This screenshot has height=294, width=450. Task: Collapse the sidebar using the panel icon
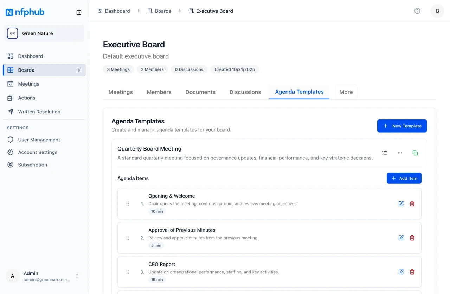tap(79, 13)
